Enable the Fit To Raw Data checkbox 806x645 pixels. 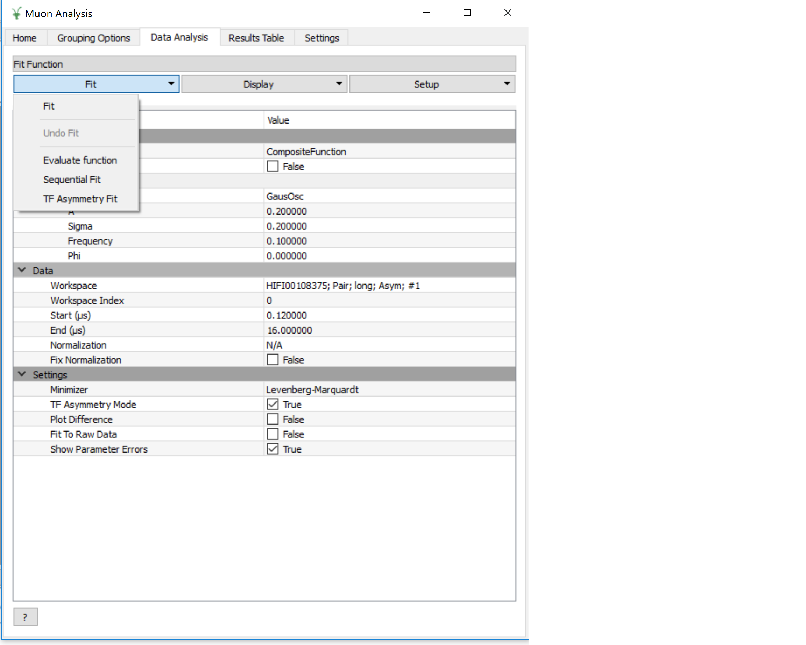click(x=273, y=434)
